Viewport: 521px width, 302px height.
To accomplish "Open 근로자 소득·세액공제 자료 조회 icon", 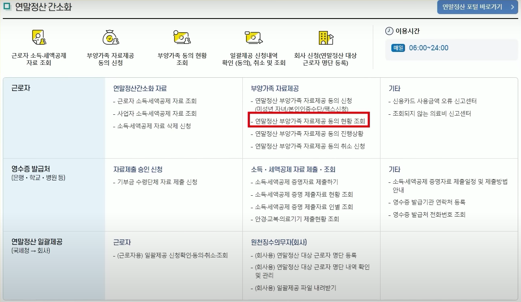I will [x=38, y=37].
